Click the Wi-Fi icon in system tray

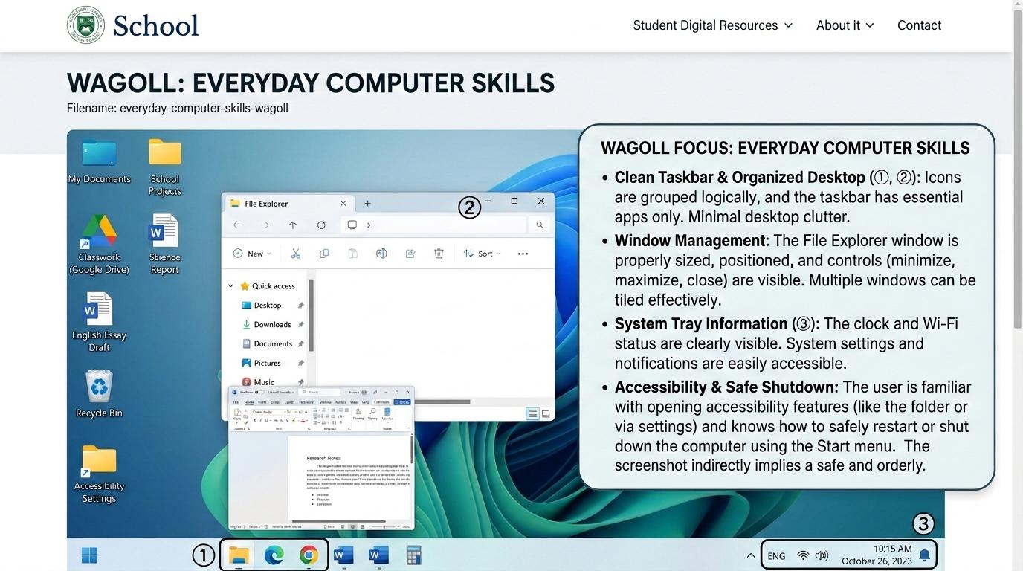click(x=803, y=555)
